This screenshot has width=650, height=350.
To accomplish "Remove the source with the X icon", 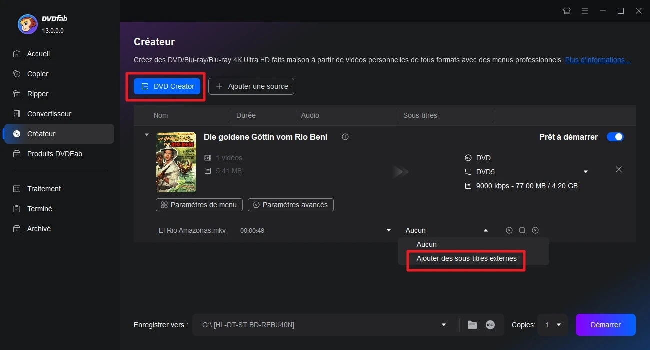I will click(x=619, y=169).
